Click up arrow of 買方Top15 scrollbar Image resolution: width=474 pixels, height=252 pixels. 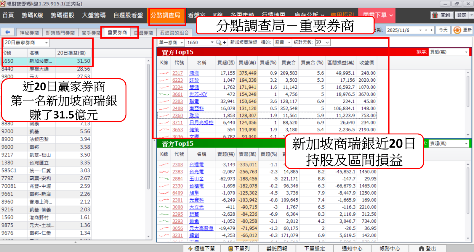pyautogui.click(x=468, y=72)
